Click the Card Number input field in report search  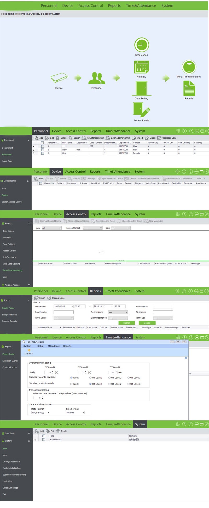[x=63, y=312]
